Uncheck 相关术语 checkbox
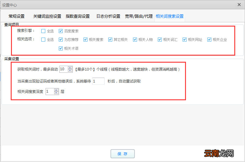The image size is (245, 162). (61, 49)
